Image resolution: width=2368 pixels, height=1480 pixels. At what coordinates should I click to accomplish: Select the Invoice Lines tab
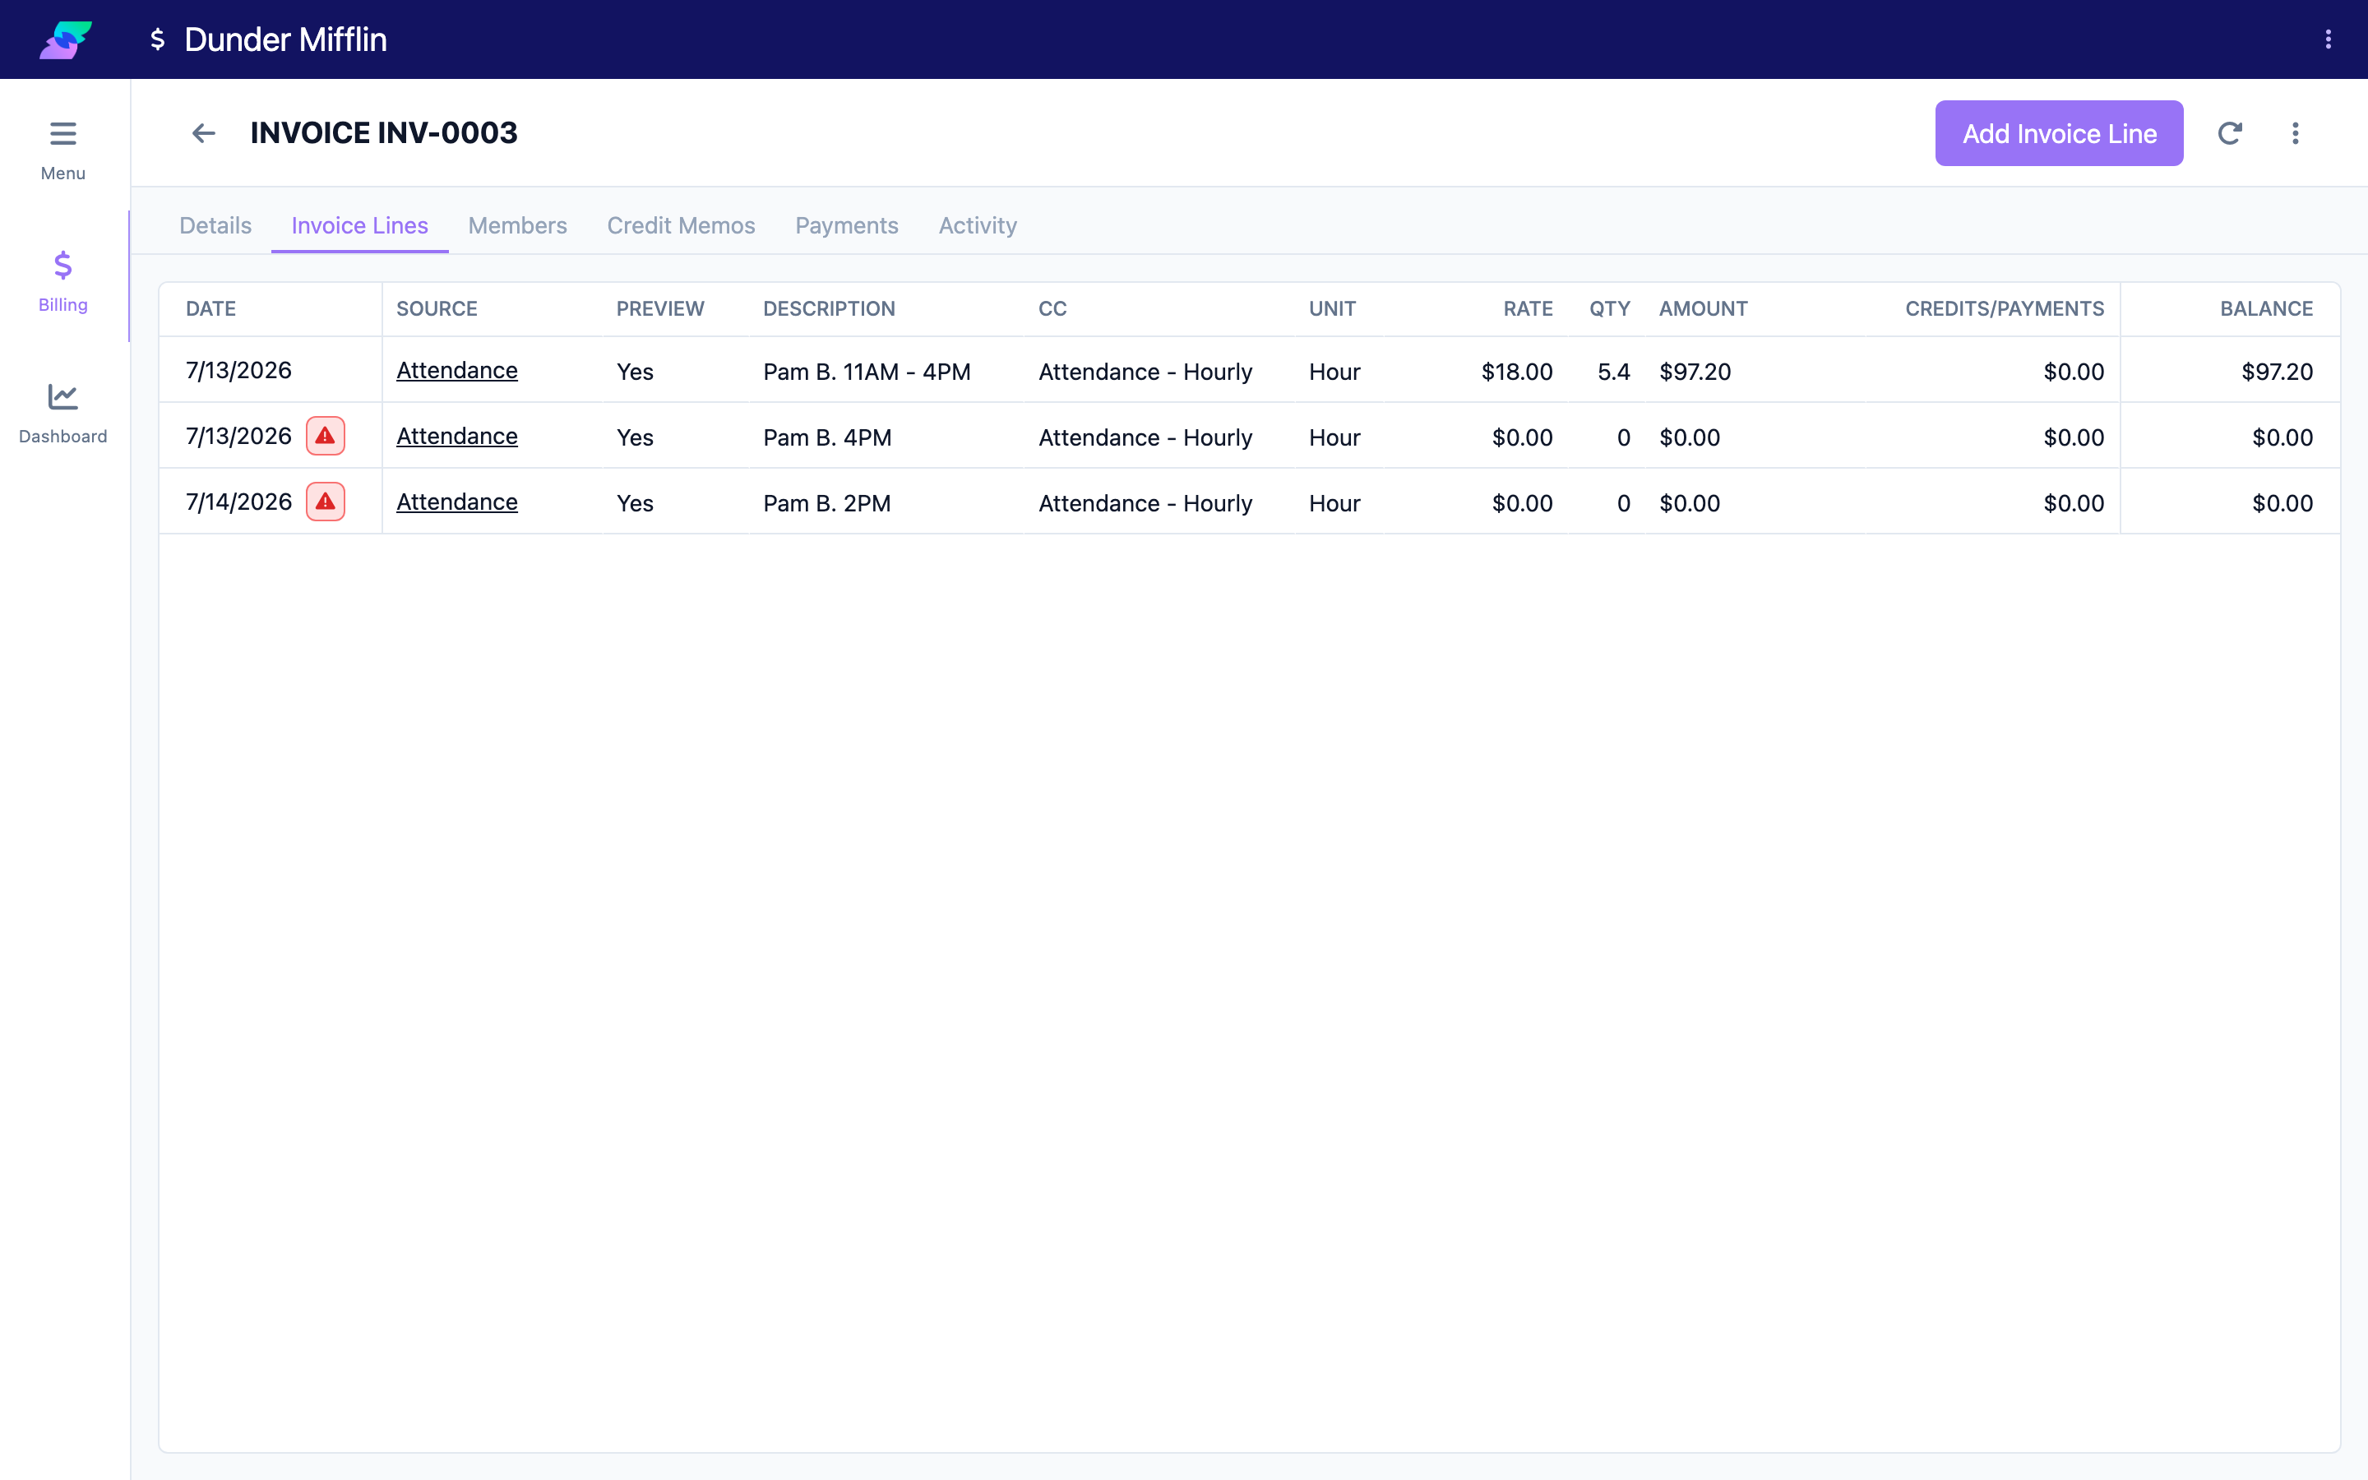click(x=359, y=225)
